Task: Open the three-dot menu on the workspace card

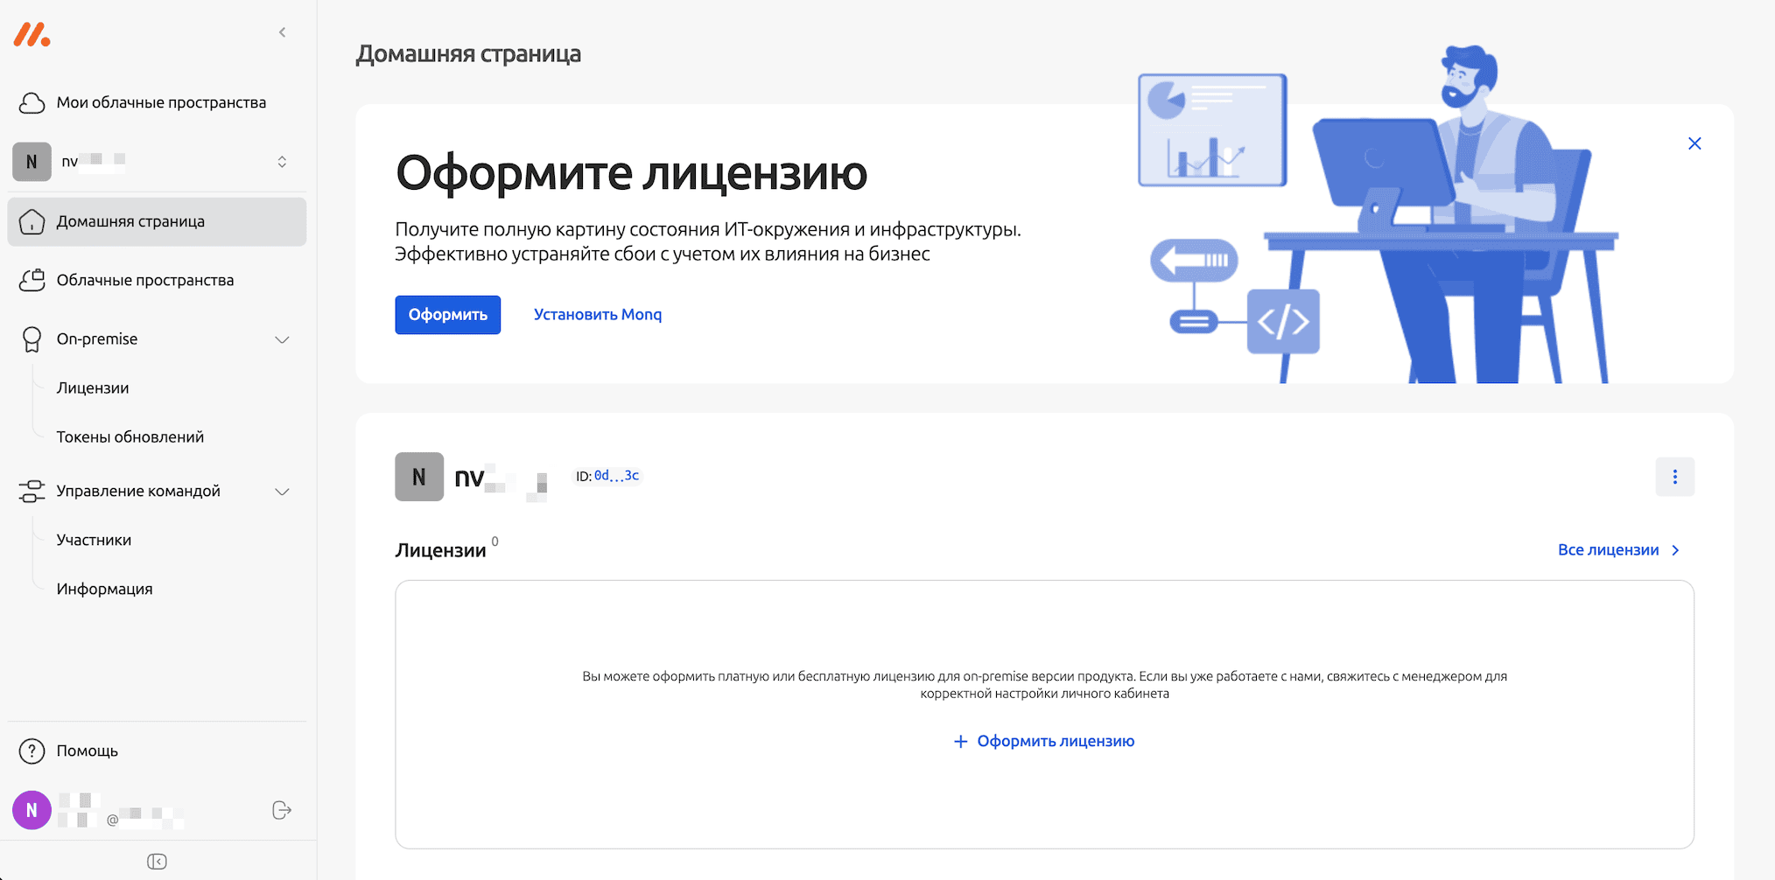Action: tap(1674, 477)
